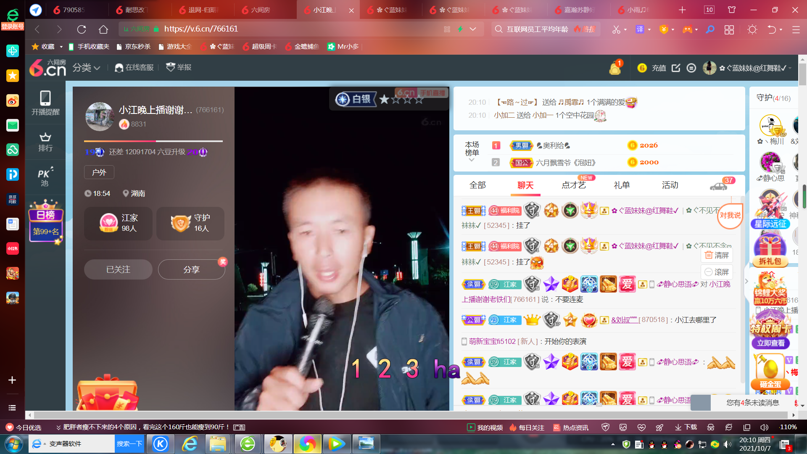Click 户外 category tag
This screenshot has height=454, width=807.
[x=99, y=172]
